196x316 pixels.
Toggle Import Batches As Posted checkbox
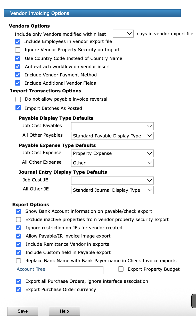tap(18, 108)
